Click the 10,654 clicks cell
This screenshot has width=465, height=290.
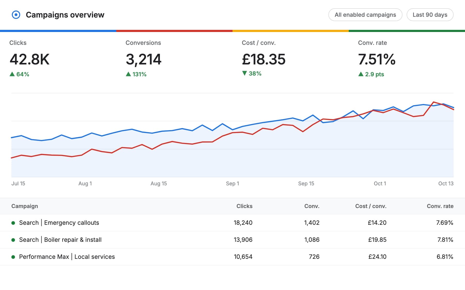243,257
